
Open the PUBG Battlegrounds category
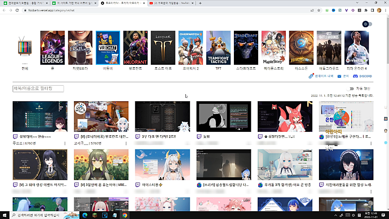pyautogui.click(x=329, y=48)
